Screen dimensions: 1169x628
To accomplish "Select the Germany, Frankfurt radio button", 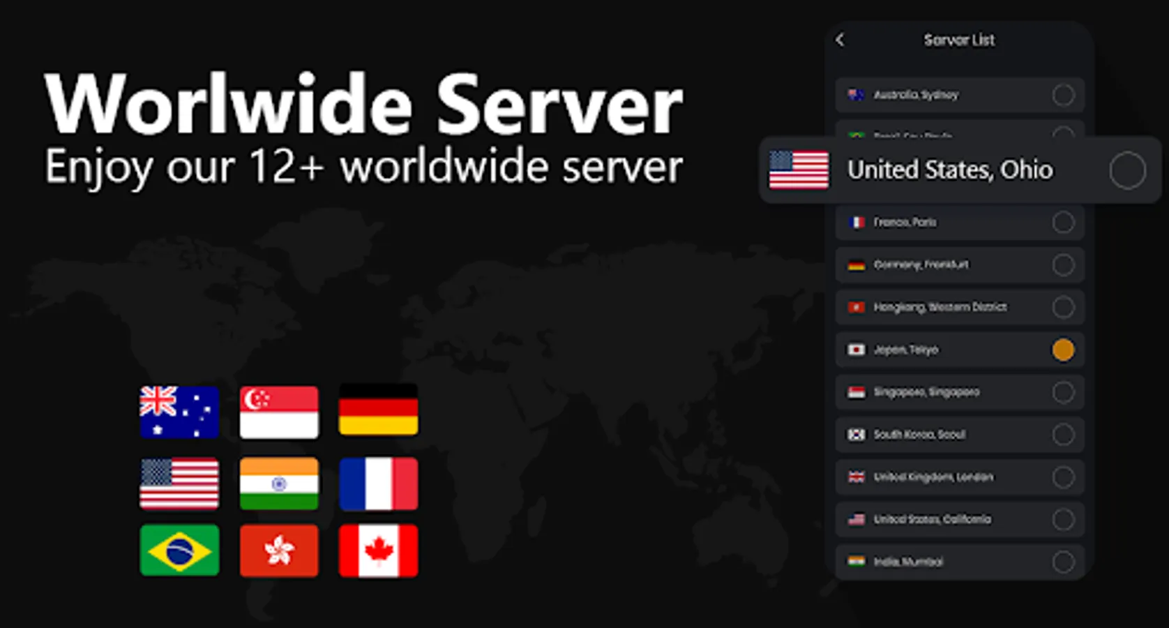I will (x=1063, y=264).
